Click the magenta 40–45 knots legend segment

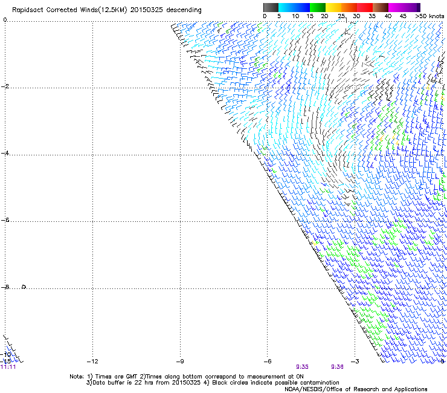click(396, 7)
